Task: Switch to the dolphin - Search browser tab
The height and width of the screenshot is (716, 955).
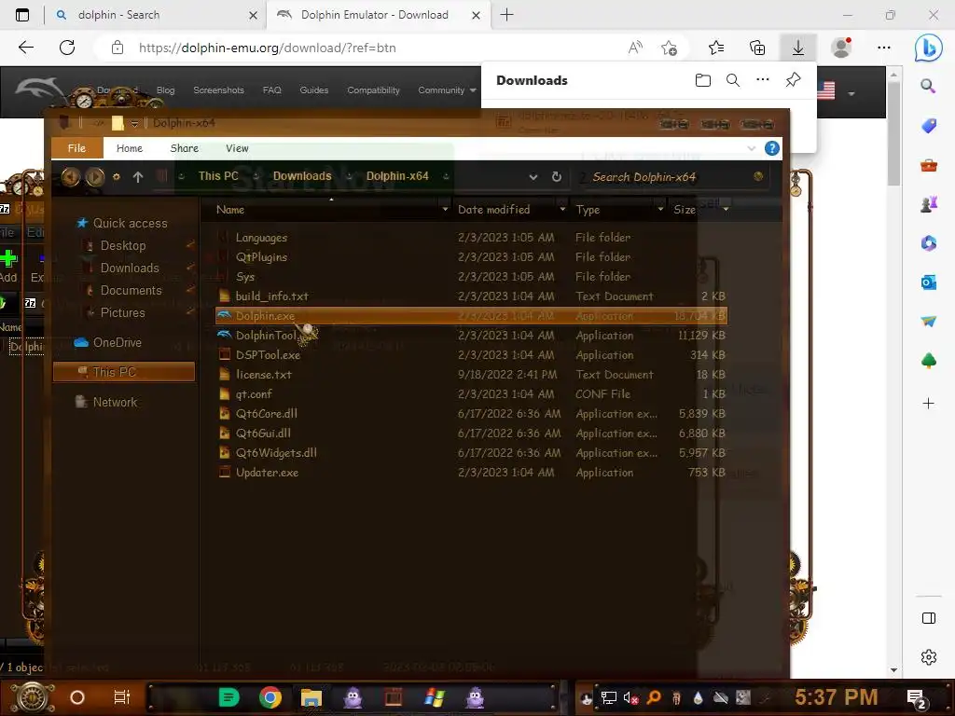Action: click(157, 15)
